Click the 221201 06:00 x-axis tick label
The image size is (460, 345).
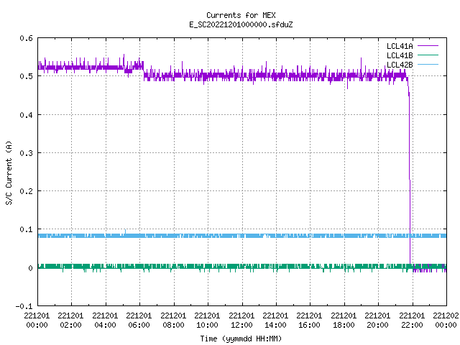tap(139, 321)
